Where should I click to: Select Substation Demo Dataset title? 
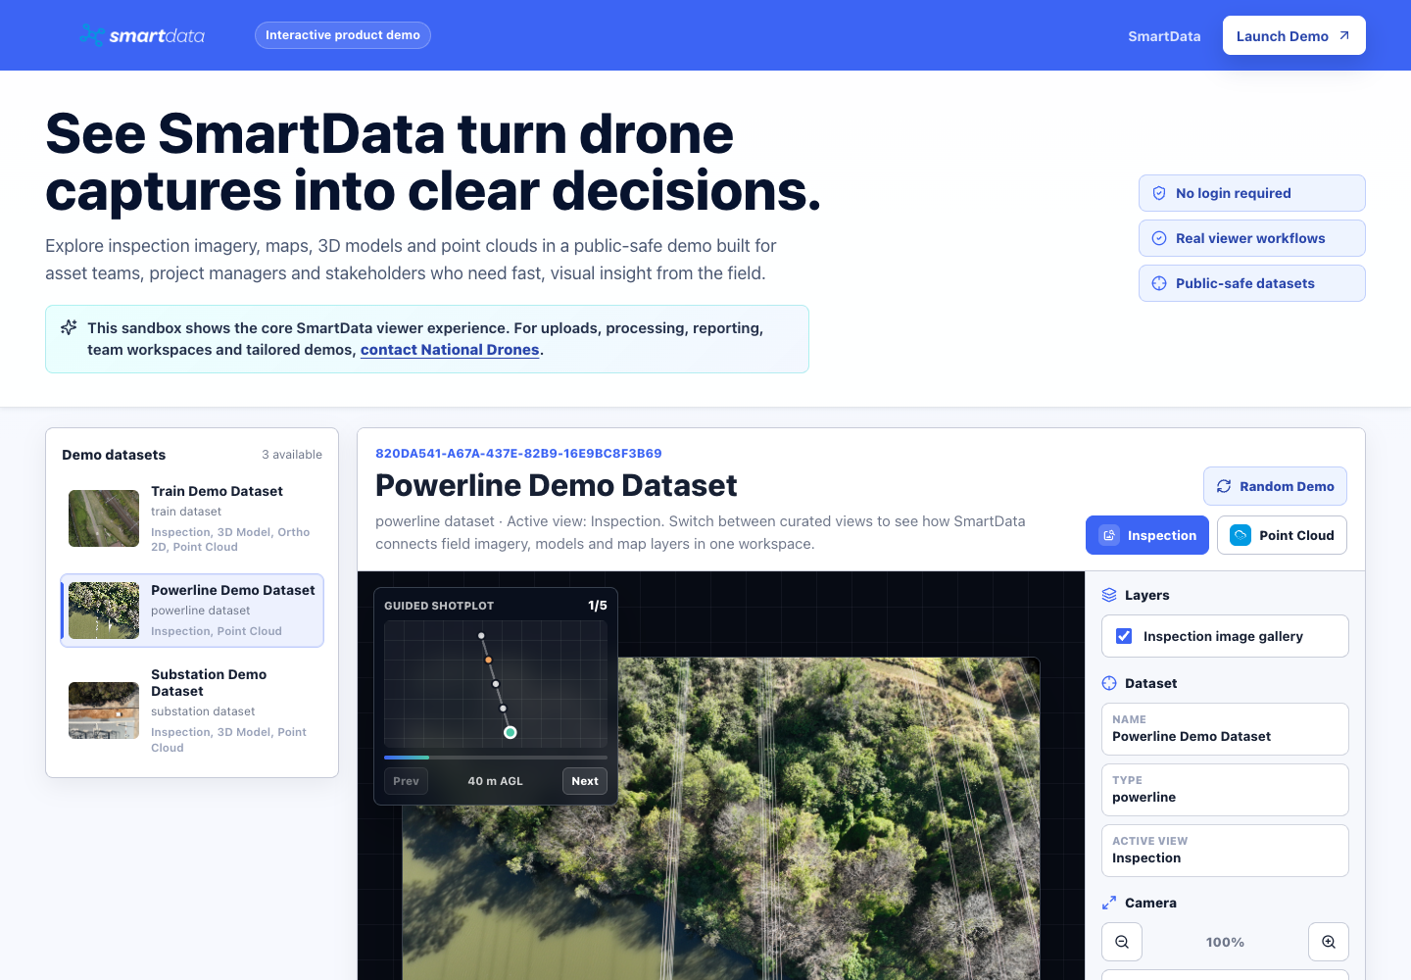209,682
